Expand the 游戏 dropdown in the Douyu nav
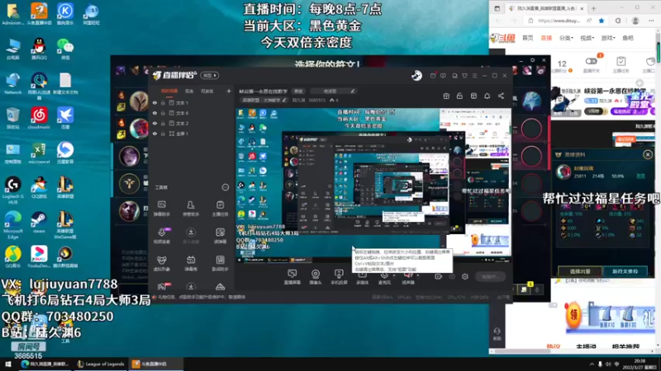Screen dimensions: 661x371 [607, 38]
